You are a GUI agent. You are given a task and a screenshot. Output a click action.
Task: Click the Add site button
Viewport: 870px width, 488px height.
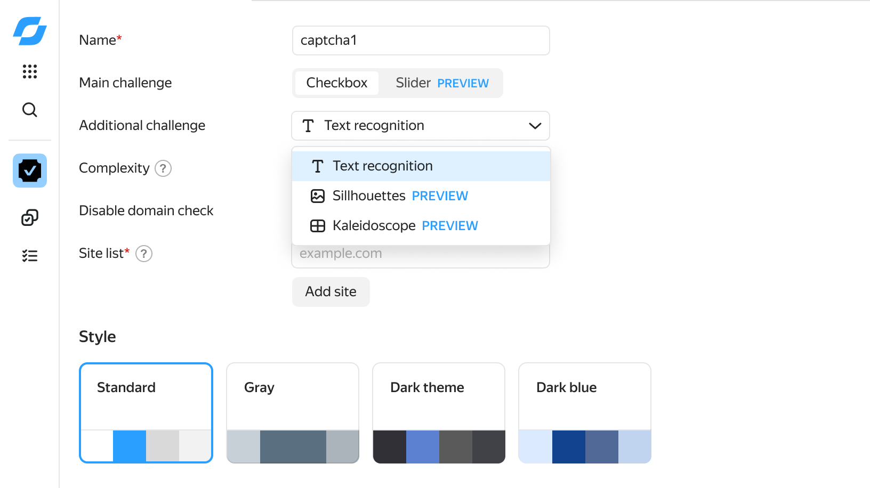[331, 292]
